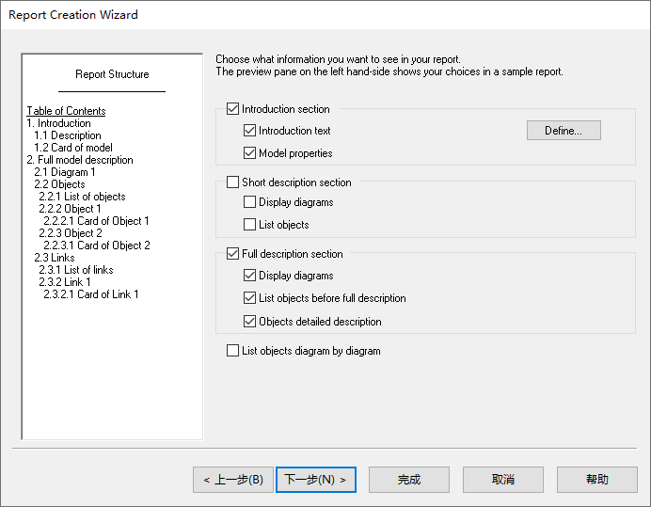This screenshot has width=651, height=507.
Task: Cancel the wizard with 取消
Action: 502,480
